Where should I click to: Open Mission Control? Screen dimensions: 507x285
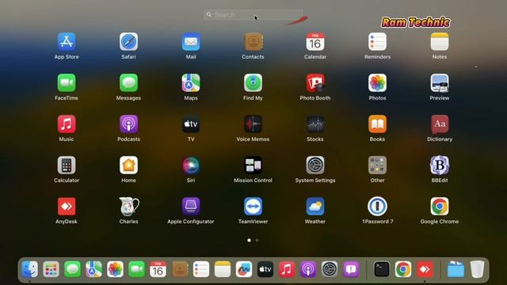click(253, 165)
